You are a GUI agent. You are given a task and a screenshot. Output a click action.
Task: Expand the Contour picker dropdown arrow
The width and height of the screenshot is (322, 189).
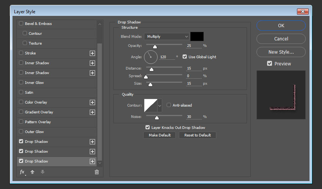coord(159,105)
